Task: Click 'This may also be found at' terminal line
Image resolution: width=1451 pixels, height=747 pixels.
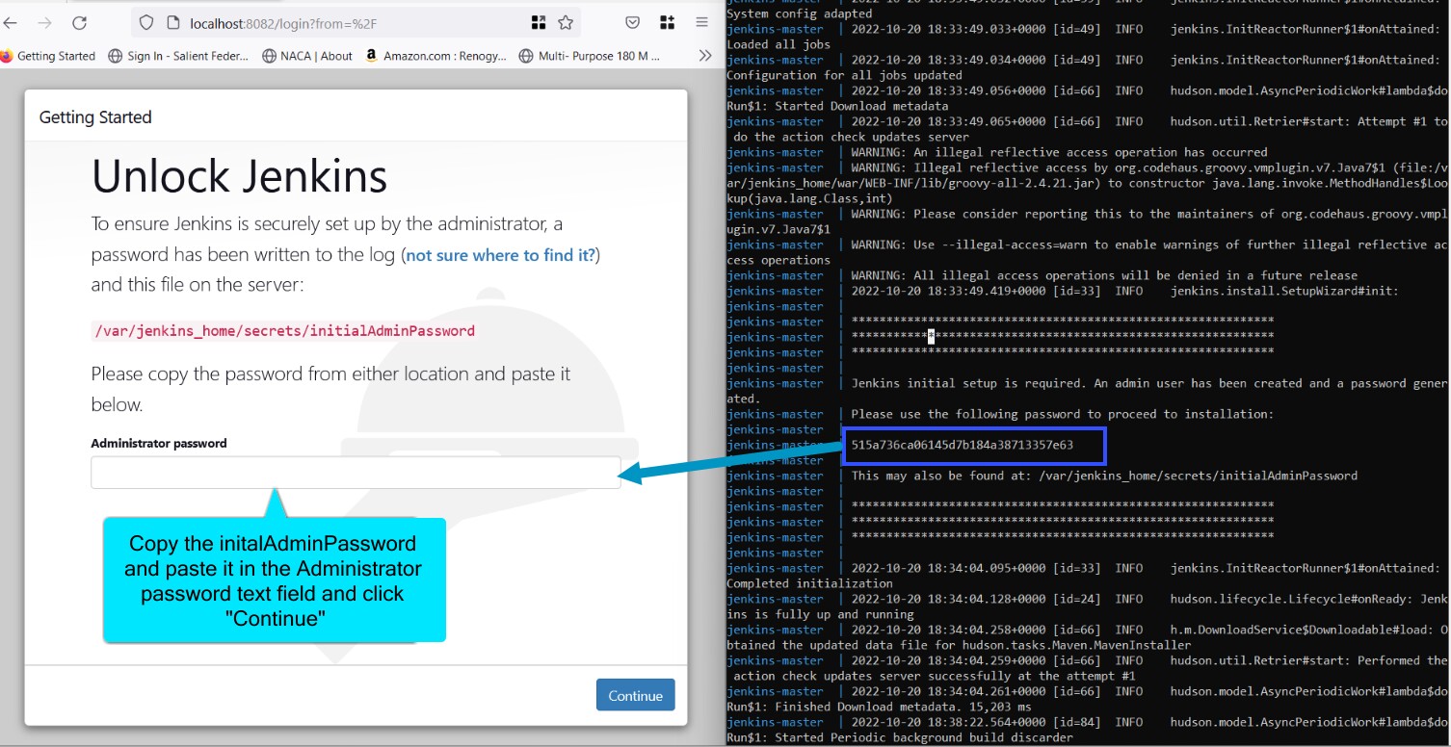Action: [x=1104, y=476]
